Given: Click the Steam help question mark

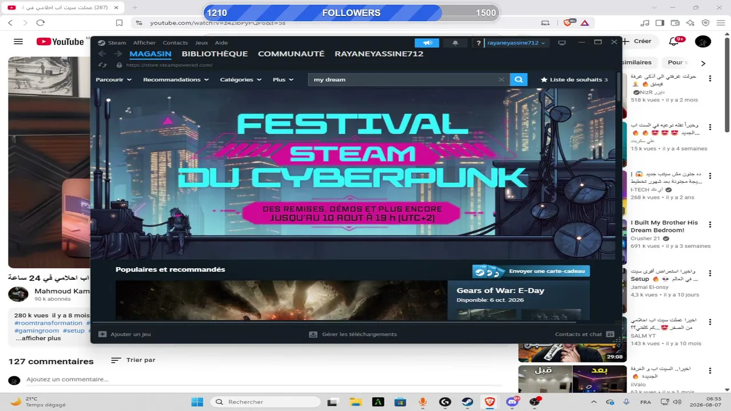Looking at the screenshot, I should tap(479, 43).
